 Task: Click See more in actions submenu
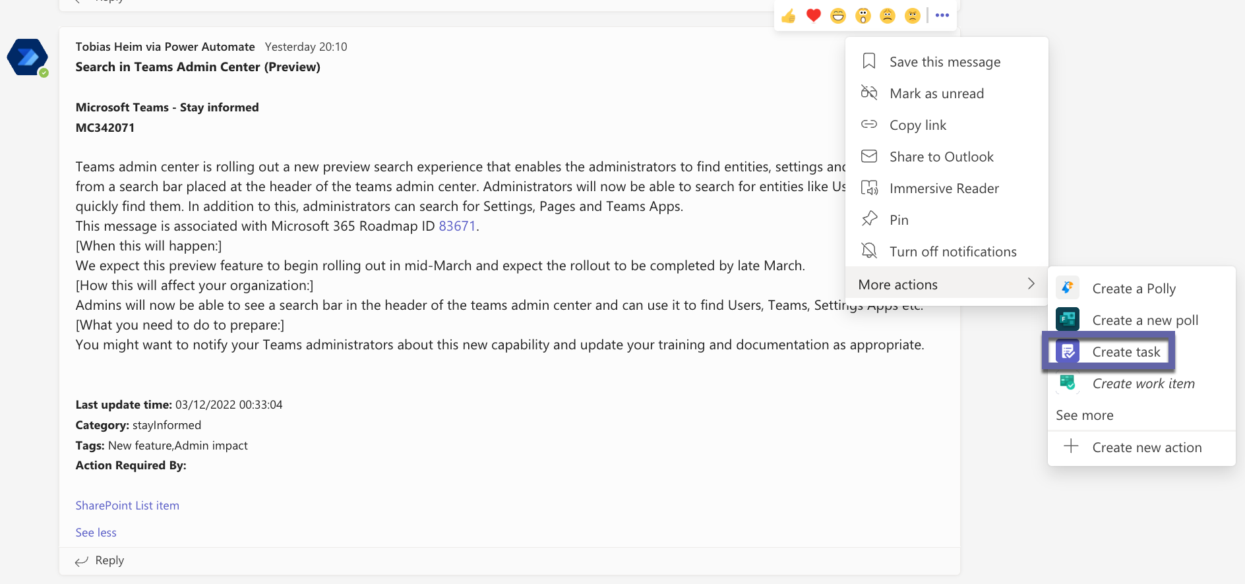(x=1085, y=415)
